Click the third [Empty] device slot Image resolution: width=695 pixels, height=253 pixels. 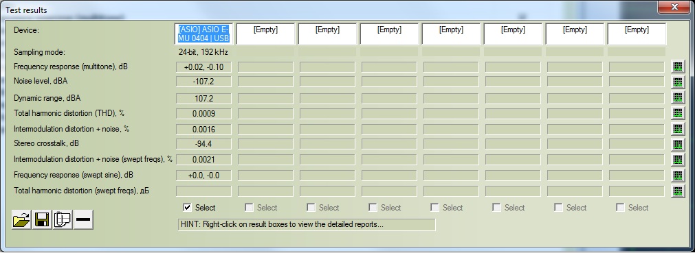click(327, 34)
